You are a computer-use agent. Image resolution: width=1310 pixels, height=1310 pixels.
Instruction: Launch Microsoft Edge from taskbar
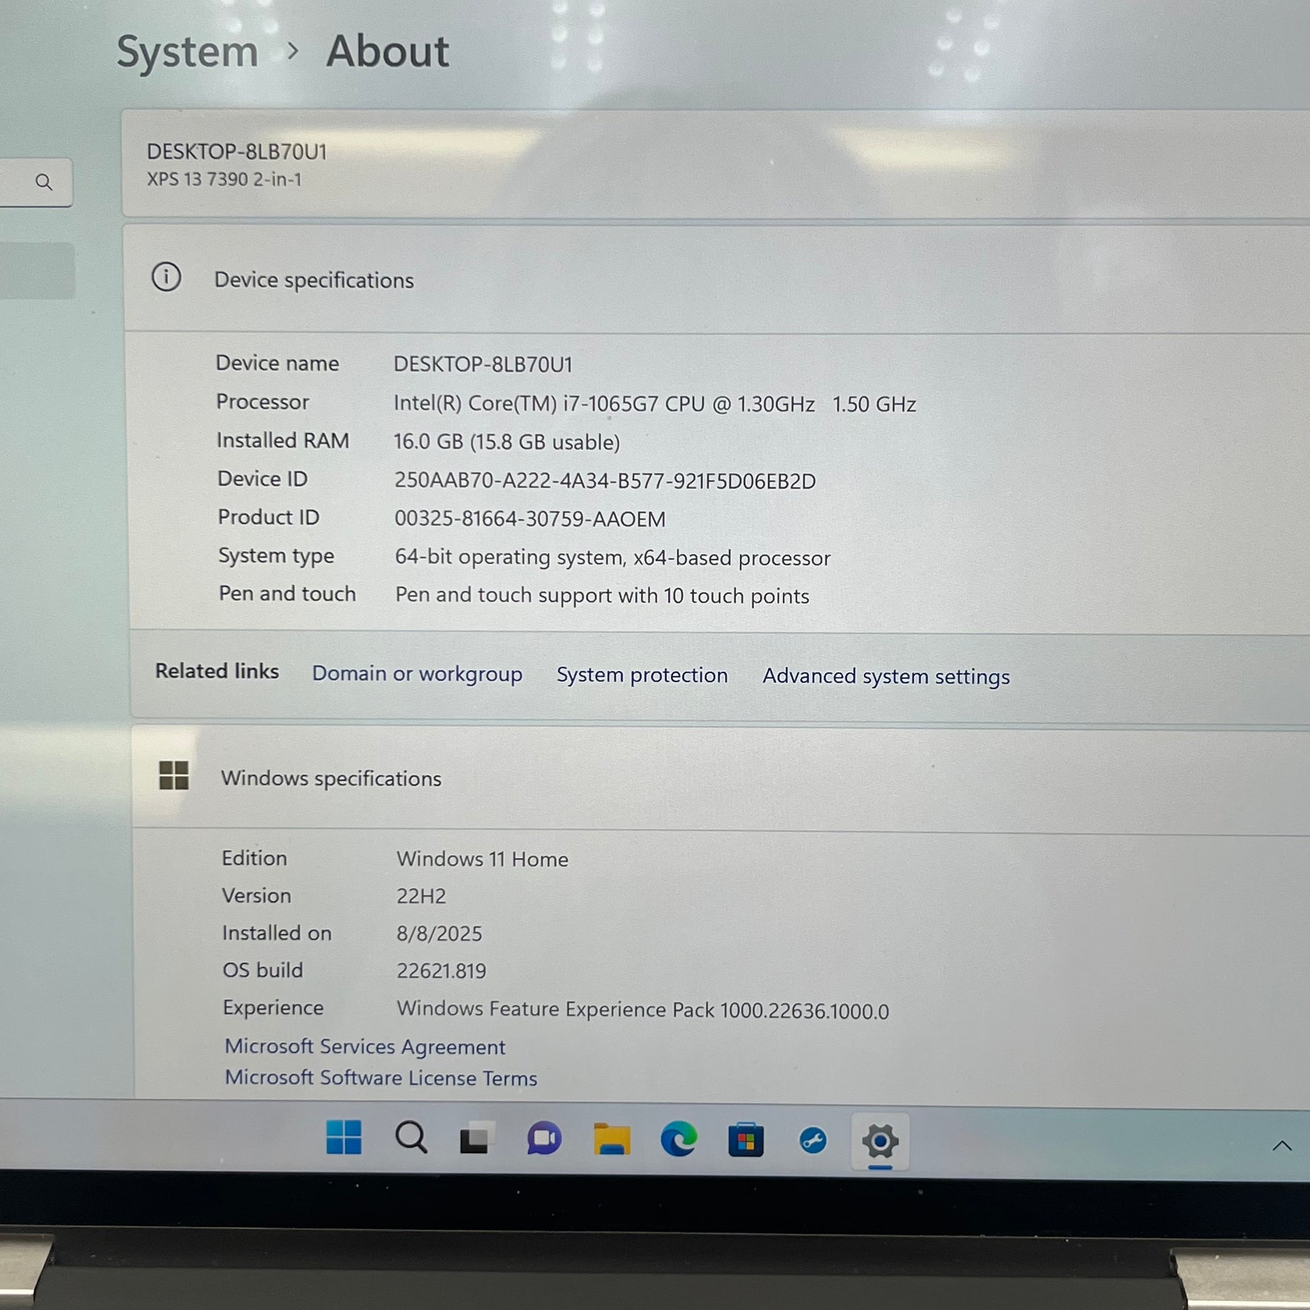[x=679, y=1138]
